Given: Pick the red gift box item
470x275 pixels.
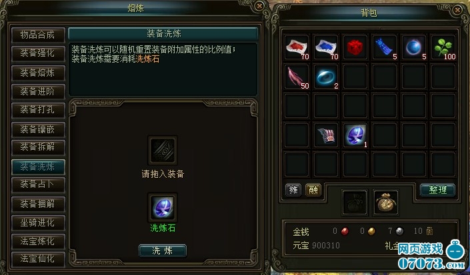Looking at the screenshot, I should click(355, 47).
